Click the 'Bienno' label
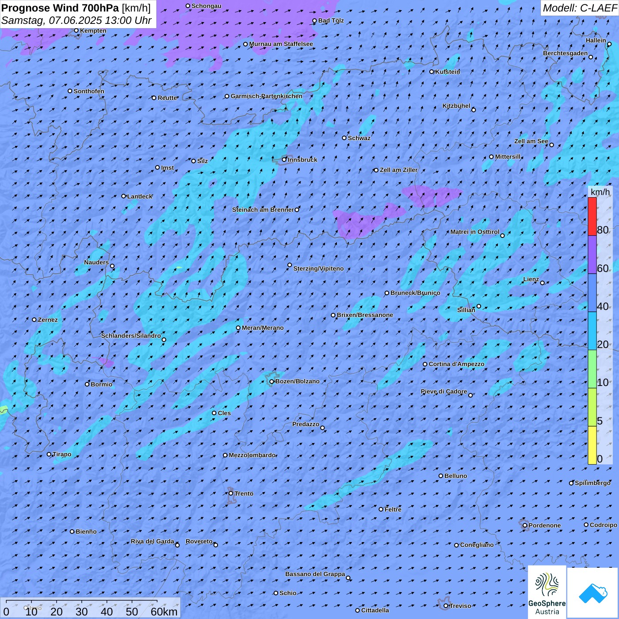 click(x=86, y=531)
